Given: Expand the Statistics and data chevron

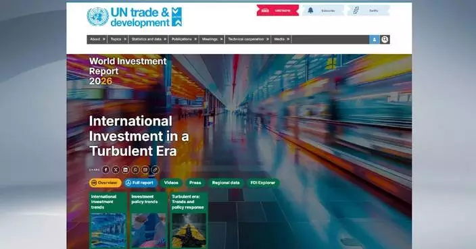Looking at the screenshot, I should 165,39.
